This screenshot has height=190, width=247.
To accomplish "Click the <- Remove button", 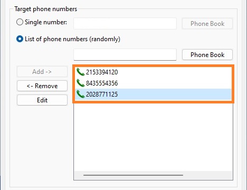I will (x=42, y=86).
